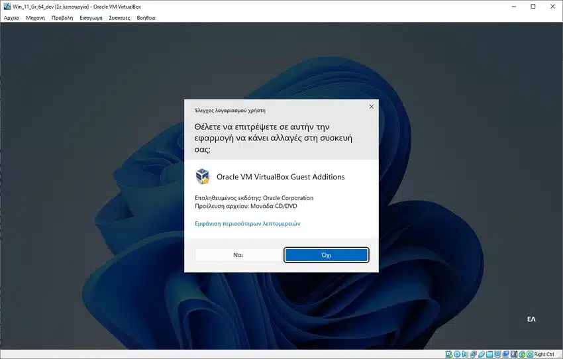Click the hard disk activity status icon
563x359 pixels.
449,354
